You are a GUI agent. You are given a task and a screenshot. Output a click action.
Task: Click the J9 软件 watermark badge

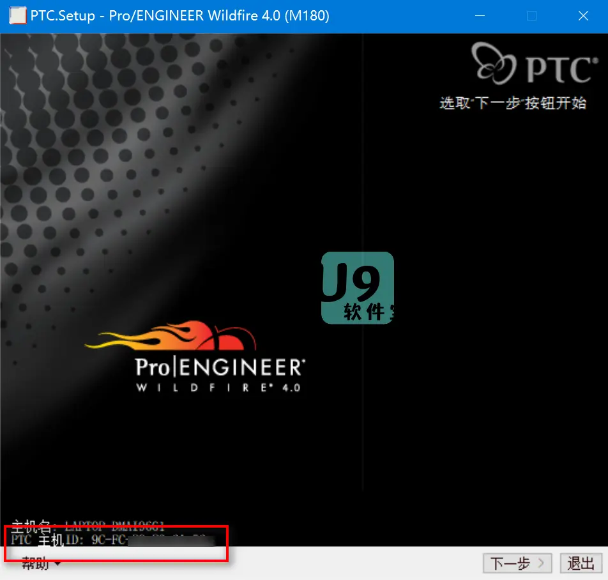pos(358,287)
